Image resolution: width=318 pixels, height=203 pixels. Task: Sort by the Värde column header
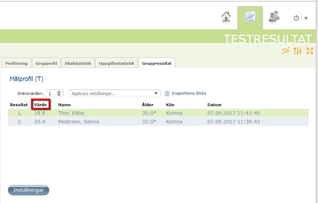(40, 105)
